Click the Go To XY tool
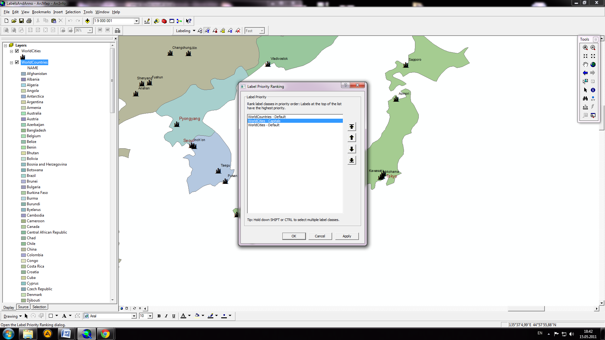This screenshot has height=340, width=605. pos(593,99)
